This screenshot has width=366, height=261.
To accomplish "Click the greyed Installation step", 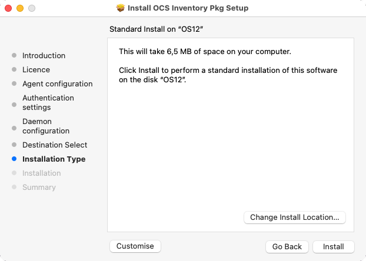I will [x=42, y=173].
